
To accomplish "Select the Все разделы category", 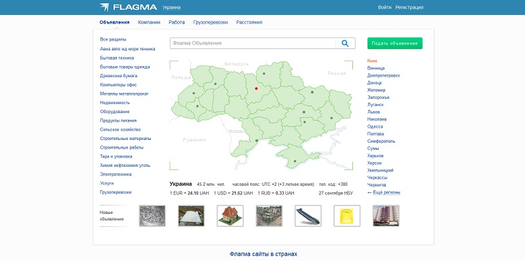I will pos(113,39).
